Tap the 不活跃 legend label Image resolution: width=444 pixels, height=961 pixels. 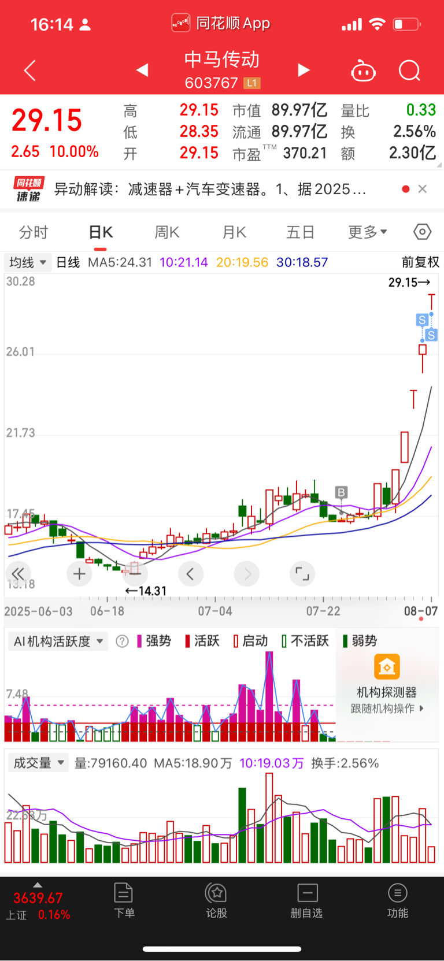[309, 641]
